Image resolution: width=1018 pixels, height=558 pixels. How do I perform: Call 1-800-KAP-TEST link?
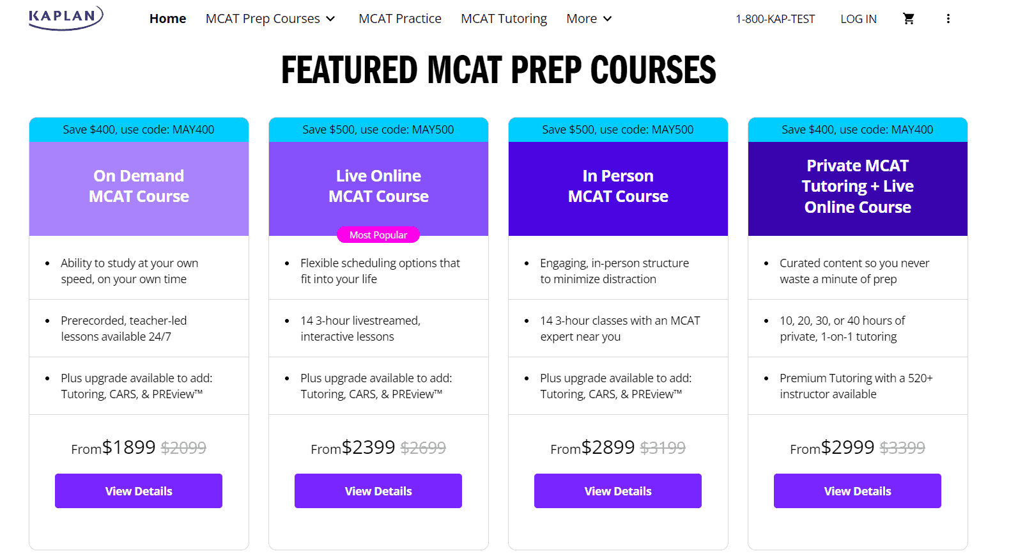(x=775, y=19)
